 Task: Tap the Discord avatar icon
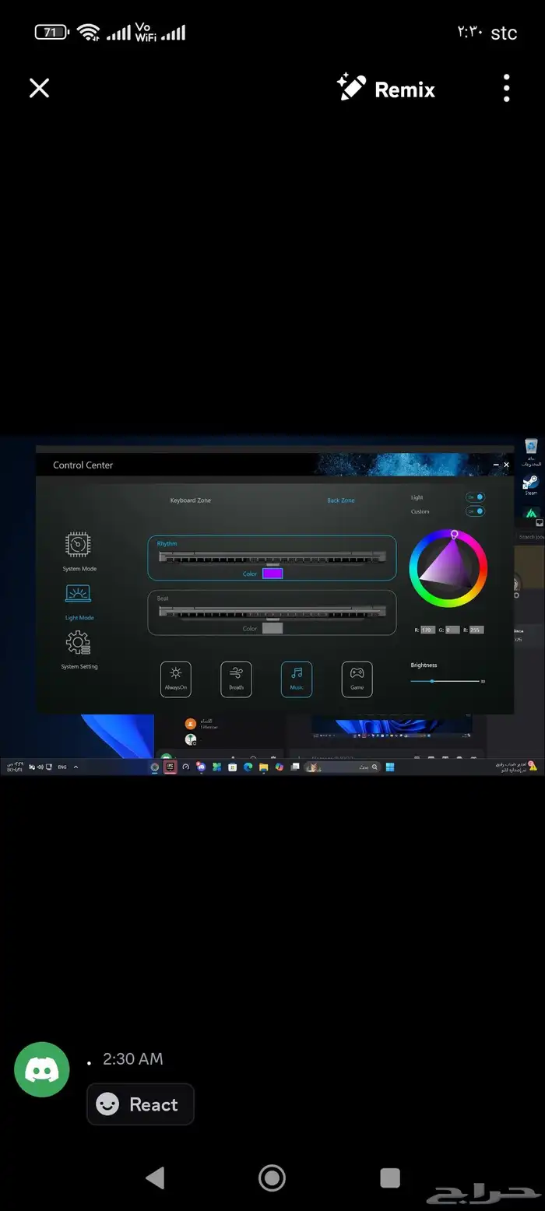click(42, 1069)
